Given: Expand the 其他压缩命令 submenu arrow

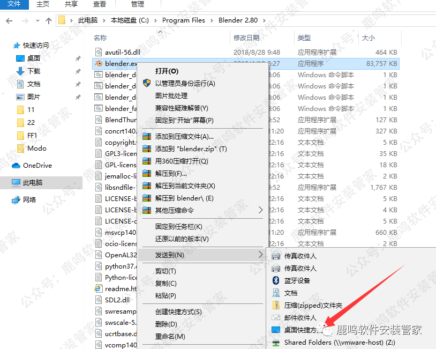Looking at the screenshot, I should click(260, 211).
